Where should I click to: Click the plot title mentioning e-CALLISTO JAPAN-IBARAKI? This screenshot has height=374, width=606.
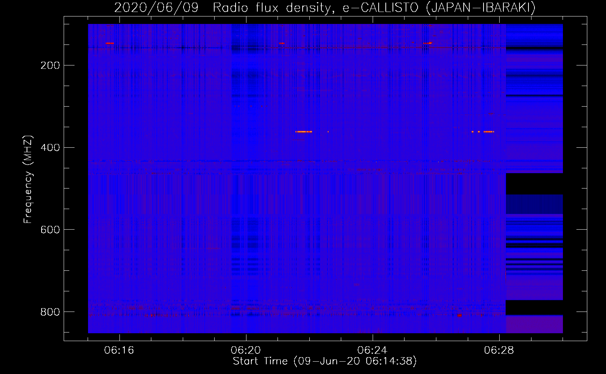coord(325,8)
